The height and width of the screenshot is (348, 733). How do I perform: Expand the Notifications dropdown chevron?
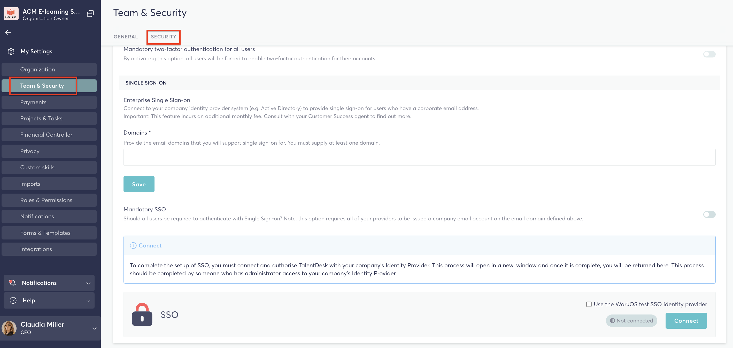88,283
